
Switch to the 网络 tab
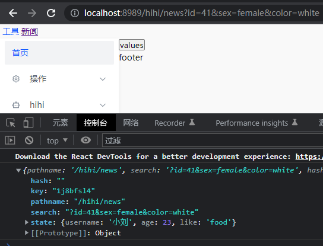131,123
